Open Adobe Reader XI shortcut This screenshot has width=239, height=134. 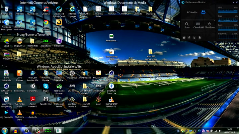pos(33,100)
